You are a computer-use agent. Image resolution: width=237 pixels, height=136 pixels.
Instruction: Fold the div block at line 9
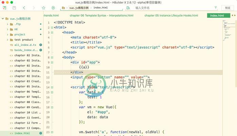coord(52,63)
